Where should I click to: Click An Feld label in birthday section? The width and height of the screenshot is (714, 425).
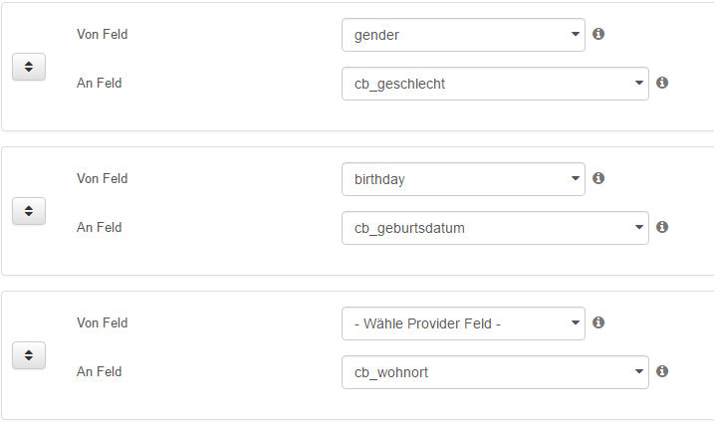pos(99,227)
